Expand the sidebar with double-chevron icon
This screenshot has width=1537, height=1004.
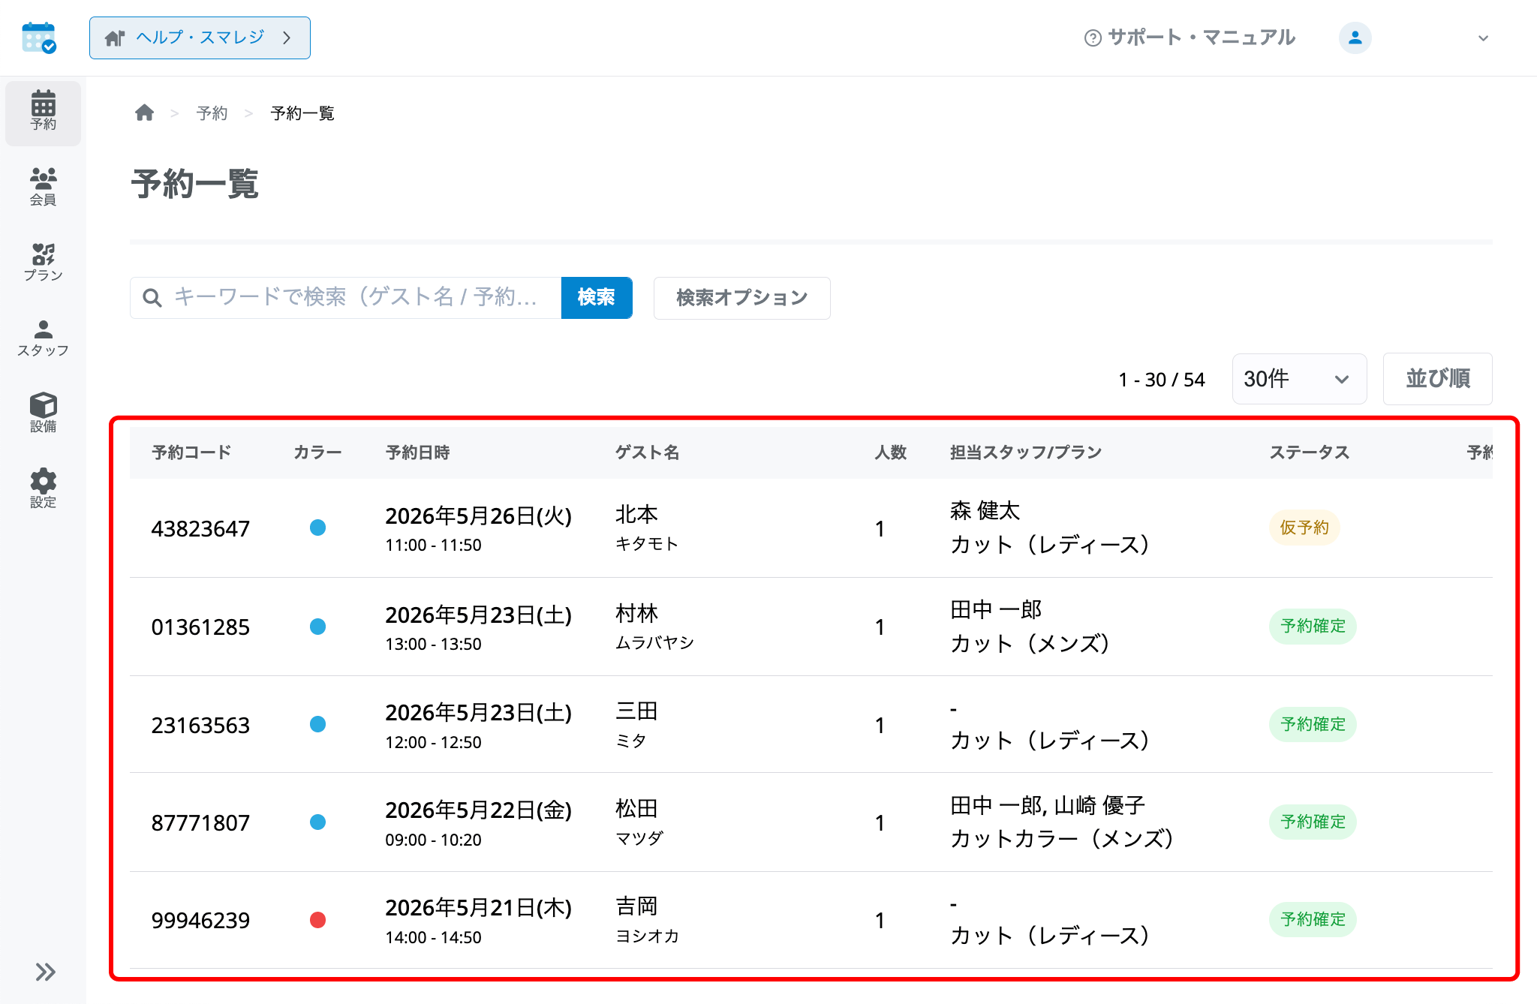[45, 972]
